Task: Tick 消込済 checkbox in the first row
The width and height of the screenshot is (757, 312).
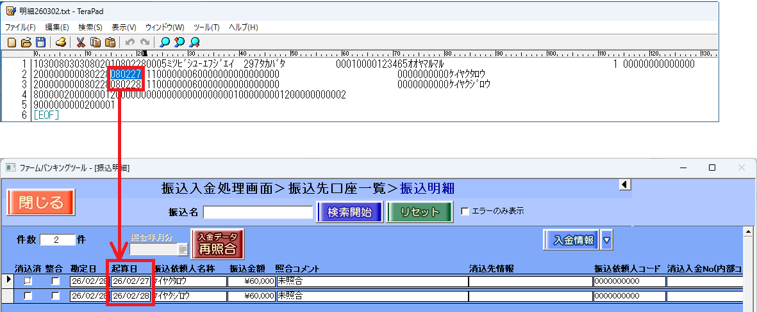Action: tap(28, 281)
